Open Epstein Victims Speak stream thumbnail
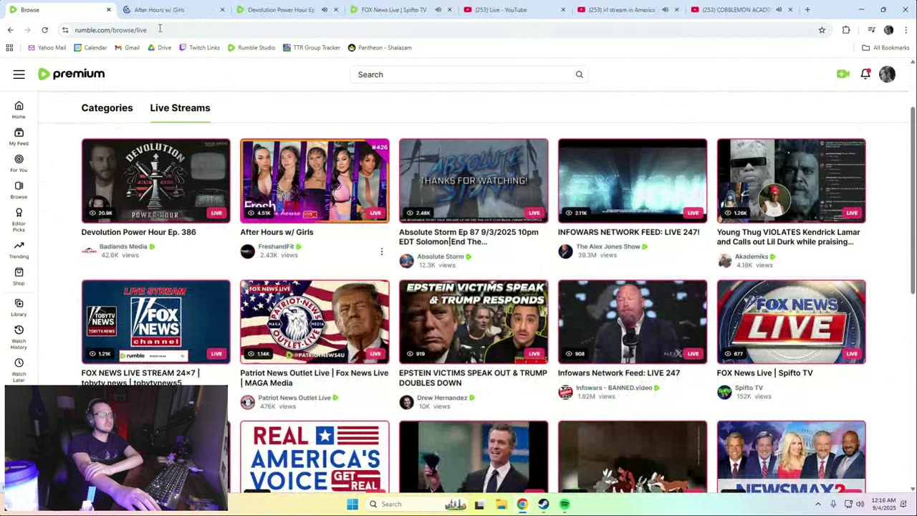 point(474,322)
